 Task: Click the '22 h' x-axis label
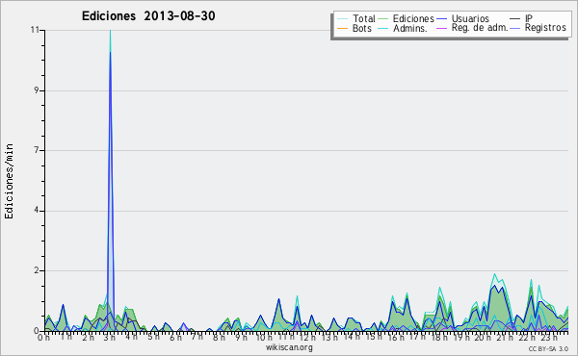point(526,337)
